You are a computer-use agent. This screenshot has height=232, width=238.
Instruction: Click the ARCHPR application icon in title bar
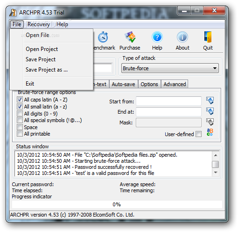click(13, 13)
